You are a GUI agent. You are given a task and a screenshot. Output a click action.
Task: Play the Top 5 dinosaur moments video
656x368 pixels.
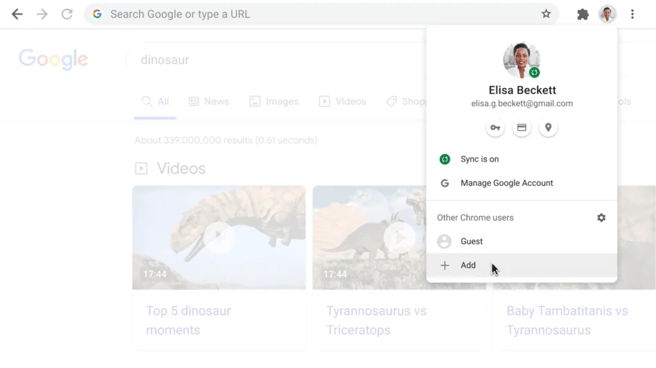[x=219, y=237]
